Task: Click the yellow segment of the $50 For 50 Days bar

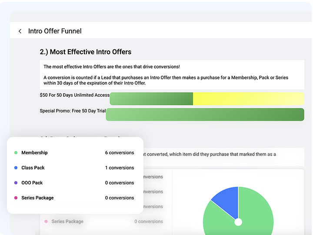Action: 249,98
